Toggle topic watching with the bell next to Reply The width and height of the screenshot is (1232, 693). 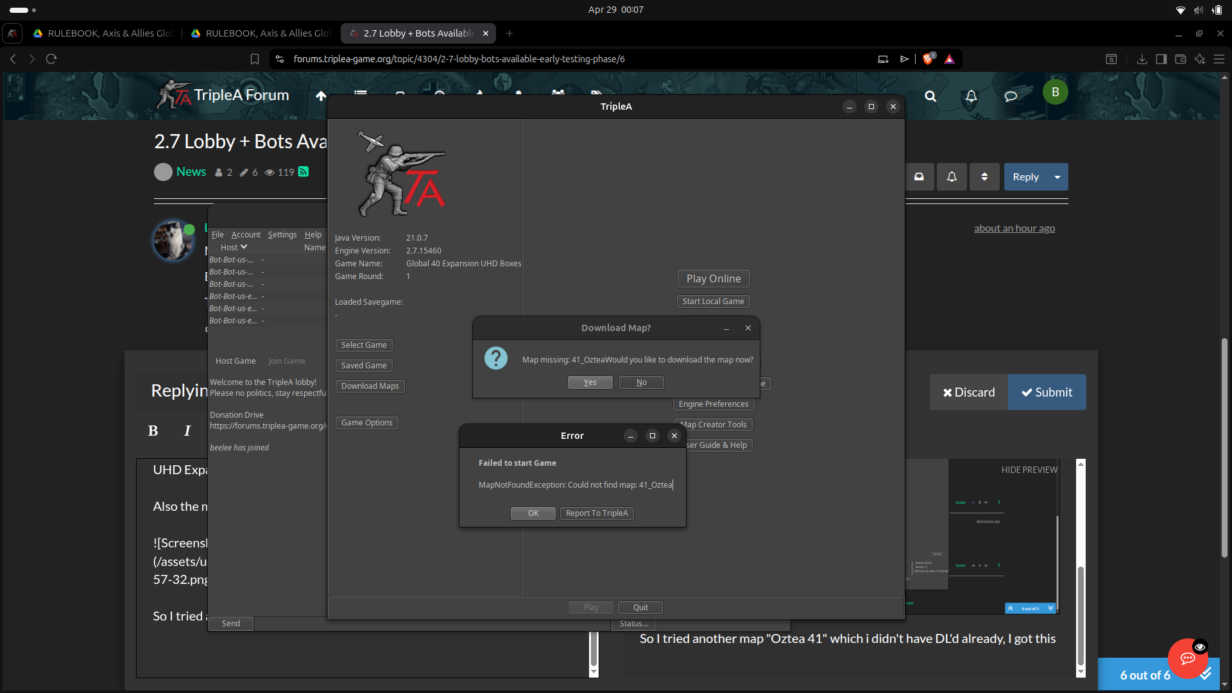[x=952, y=176]
